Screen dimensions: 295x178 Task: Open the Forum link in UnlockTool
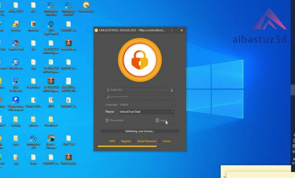pyautogui.click(x=167, y=141)
